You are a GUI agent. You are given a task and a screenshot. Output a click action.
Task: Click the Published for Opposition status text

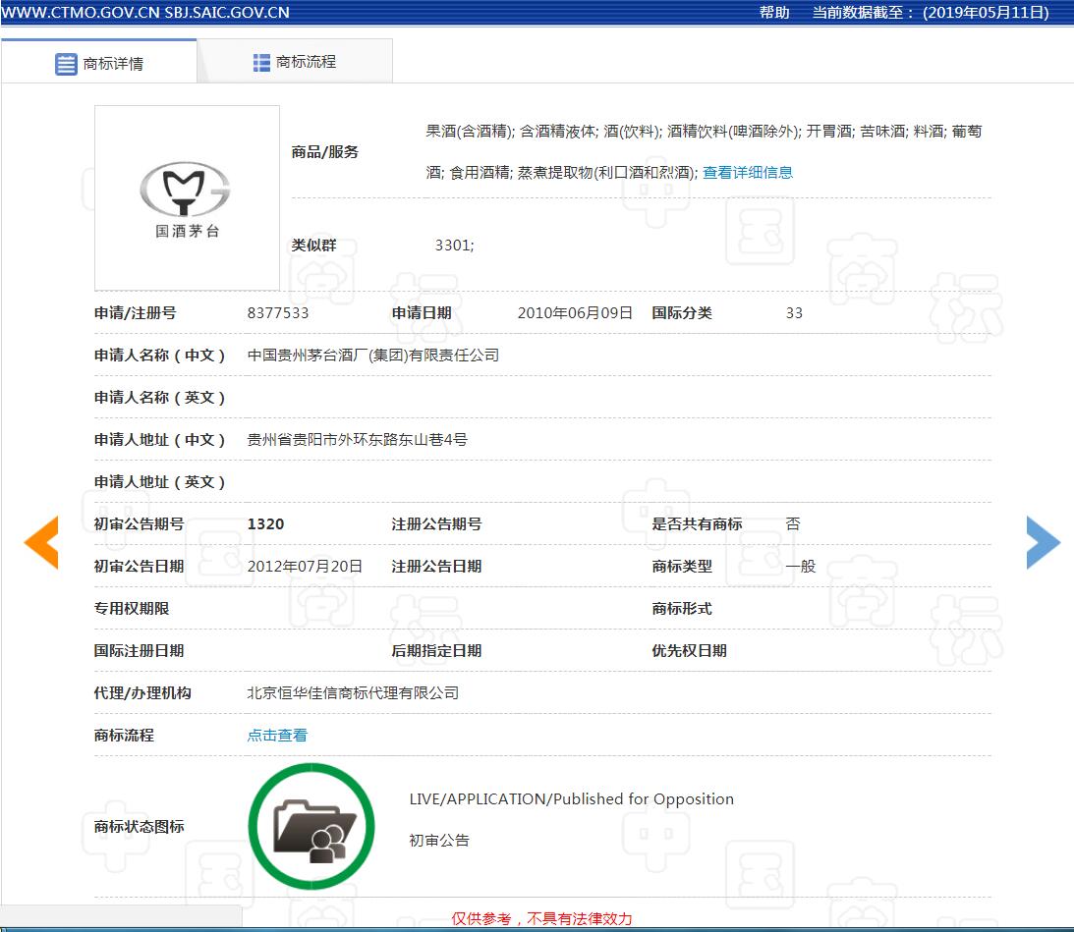[571, 798]
